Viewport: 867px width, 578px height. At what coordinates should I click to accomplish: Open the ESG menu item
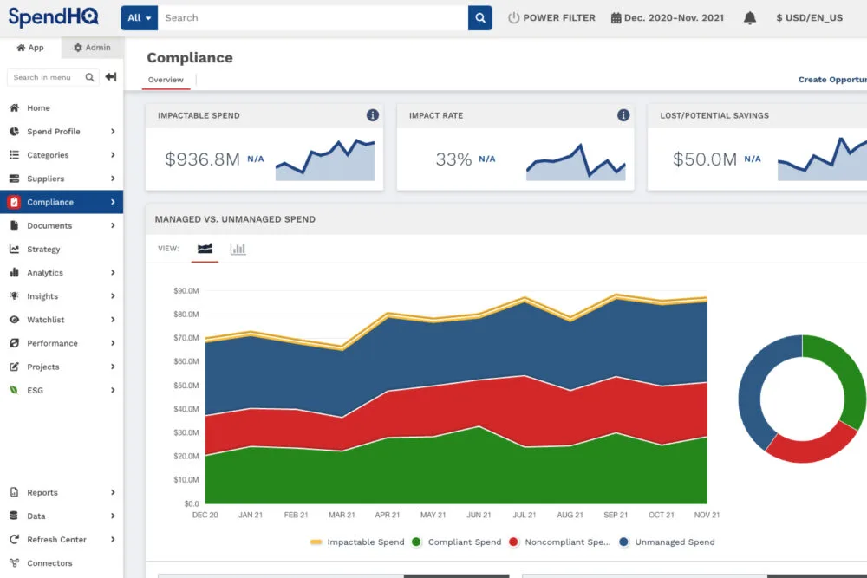(x=62, y=390)
